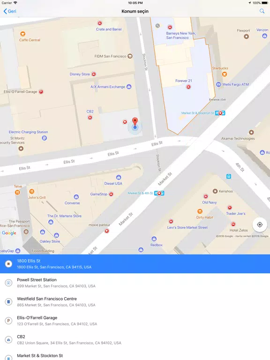The image size is (270, 360).
Task: Open the Google logo link on map
Action: [x=9, y=233]
